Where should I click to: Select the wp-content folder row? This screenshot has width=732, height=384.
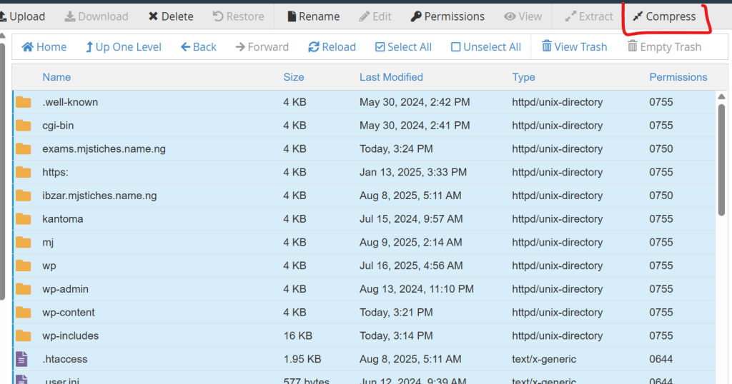[69, 313]
